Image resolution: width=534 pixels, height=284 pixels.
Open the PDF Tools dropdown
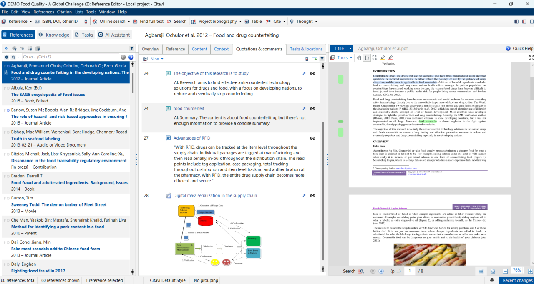click(345, 58)
